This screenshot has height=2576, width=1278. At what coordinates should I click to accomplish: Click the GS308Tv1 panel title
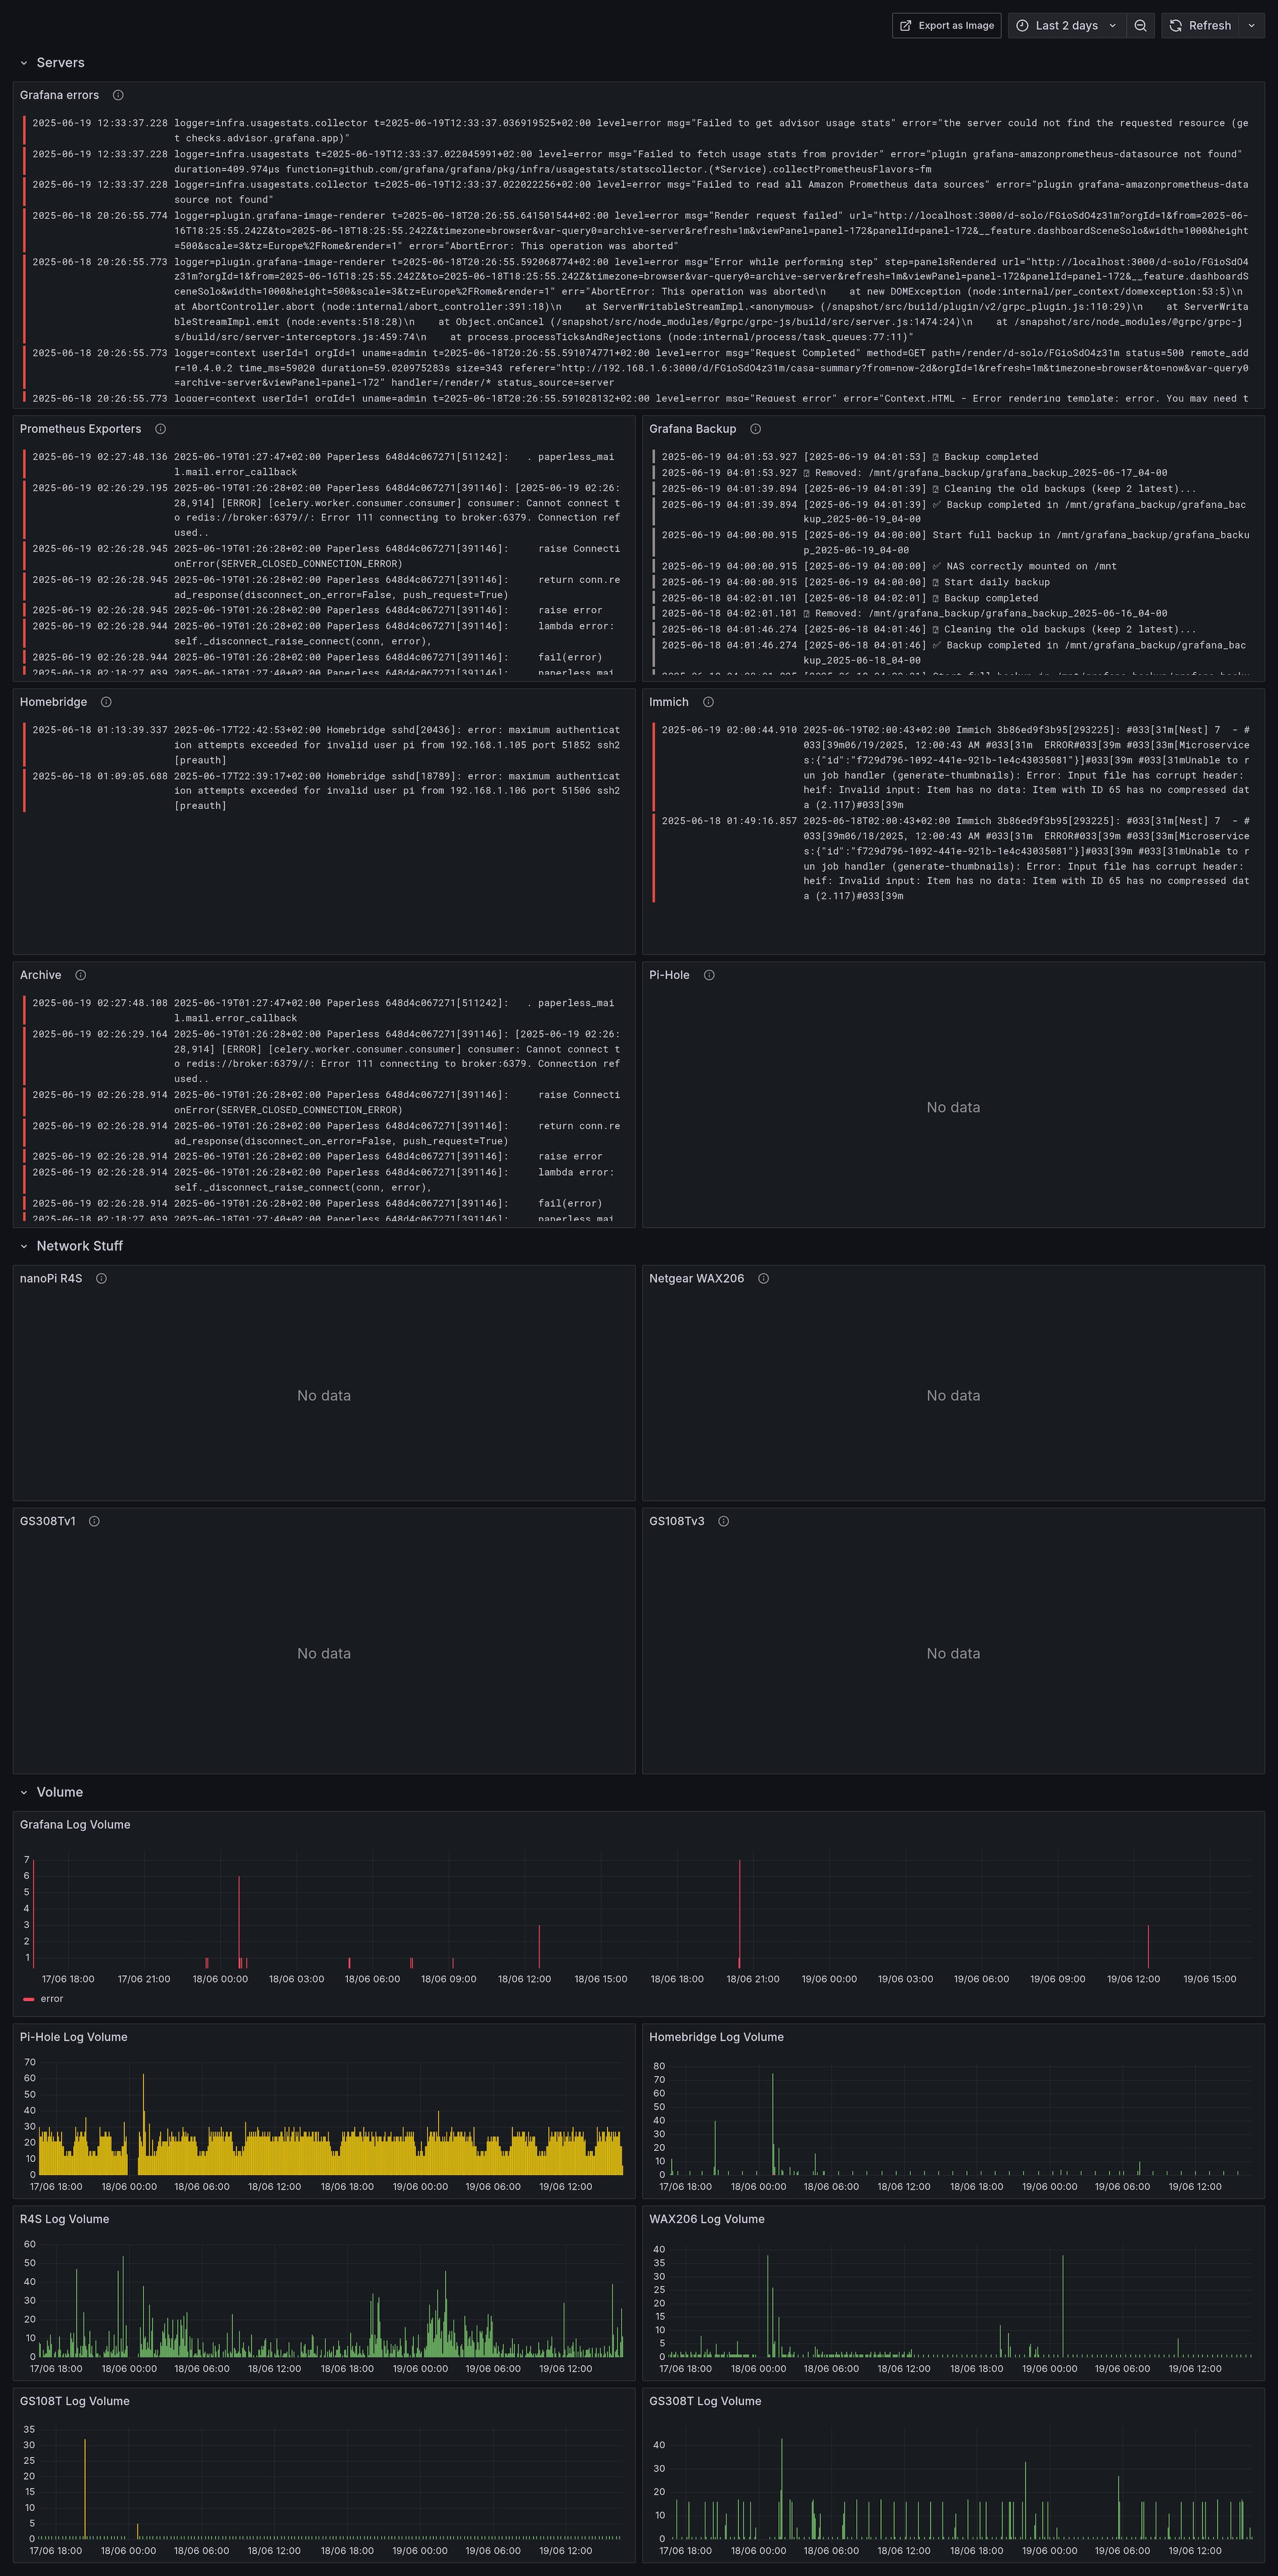(47, 1521)
